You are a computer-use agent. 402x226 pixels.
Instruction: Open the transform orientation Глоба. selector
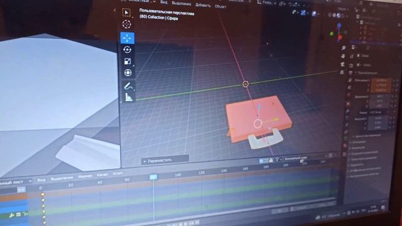266,3
